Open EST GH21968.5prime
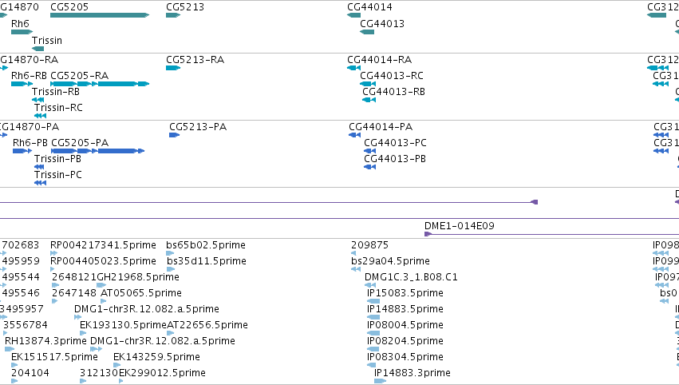 (138, 277)
